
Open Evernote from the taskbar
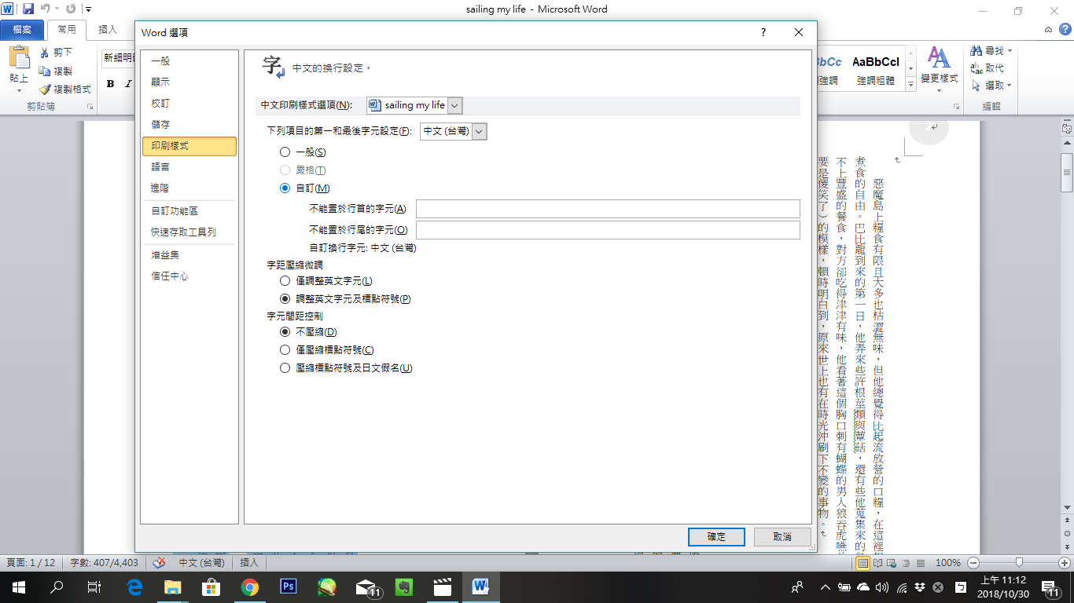404,587
